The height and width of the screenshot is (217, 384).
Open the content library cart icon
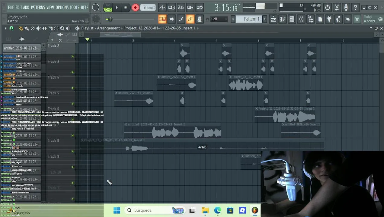pyautogui.click(x=357, y=19)
